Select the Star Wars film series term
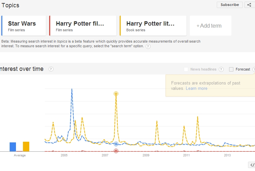The width and height of the screenshot is (255, 171). [24, 26]
